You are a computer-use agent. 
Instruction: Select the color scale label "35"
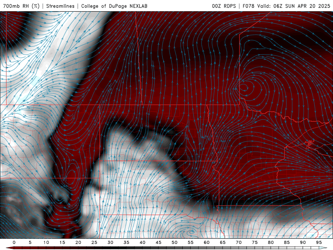coord(127,242)
